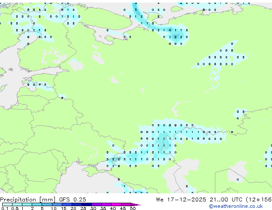Viewport: 272px width, 210px height.
Task: Click the '(12+156' forecast offset text
Action: point(259,200)
